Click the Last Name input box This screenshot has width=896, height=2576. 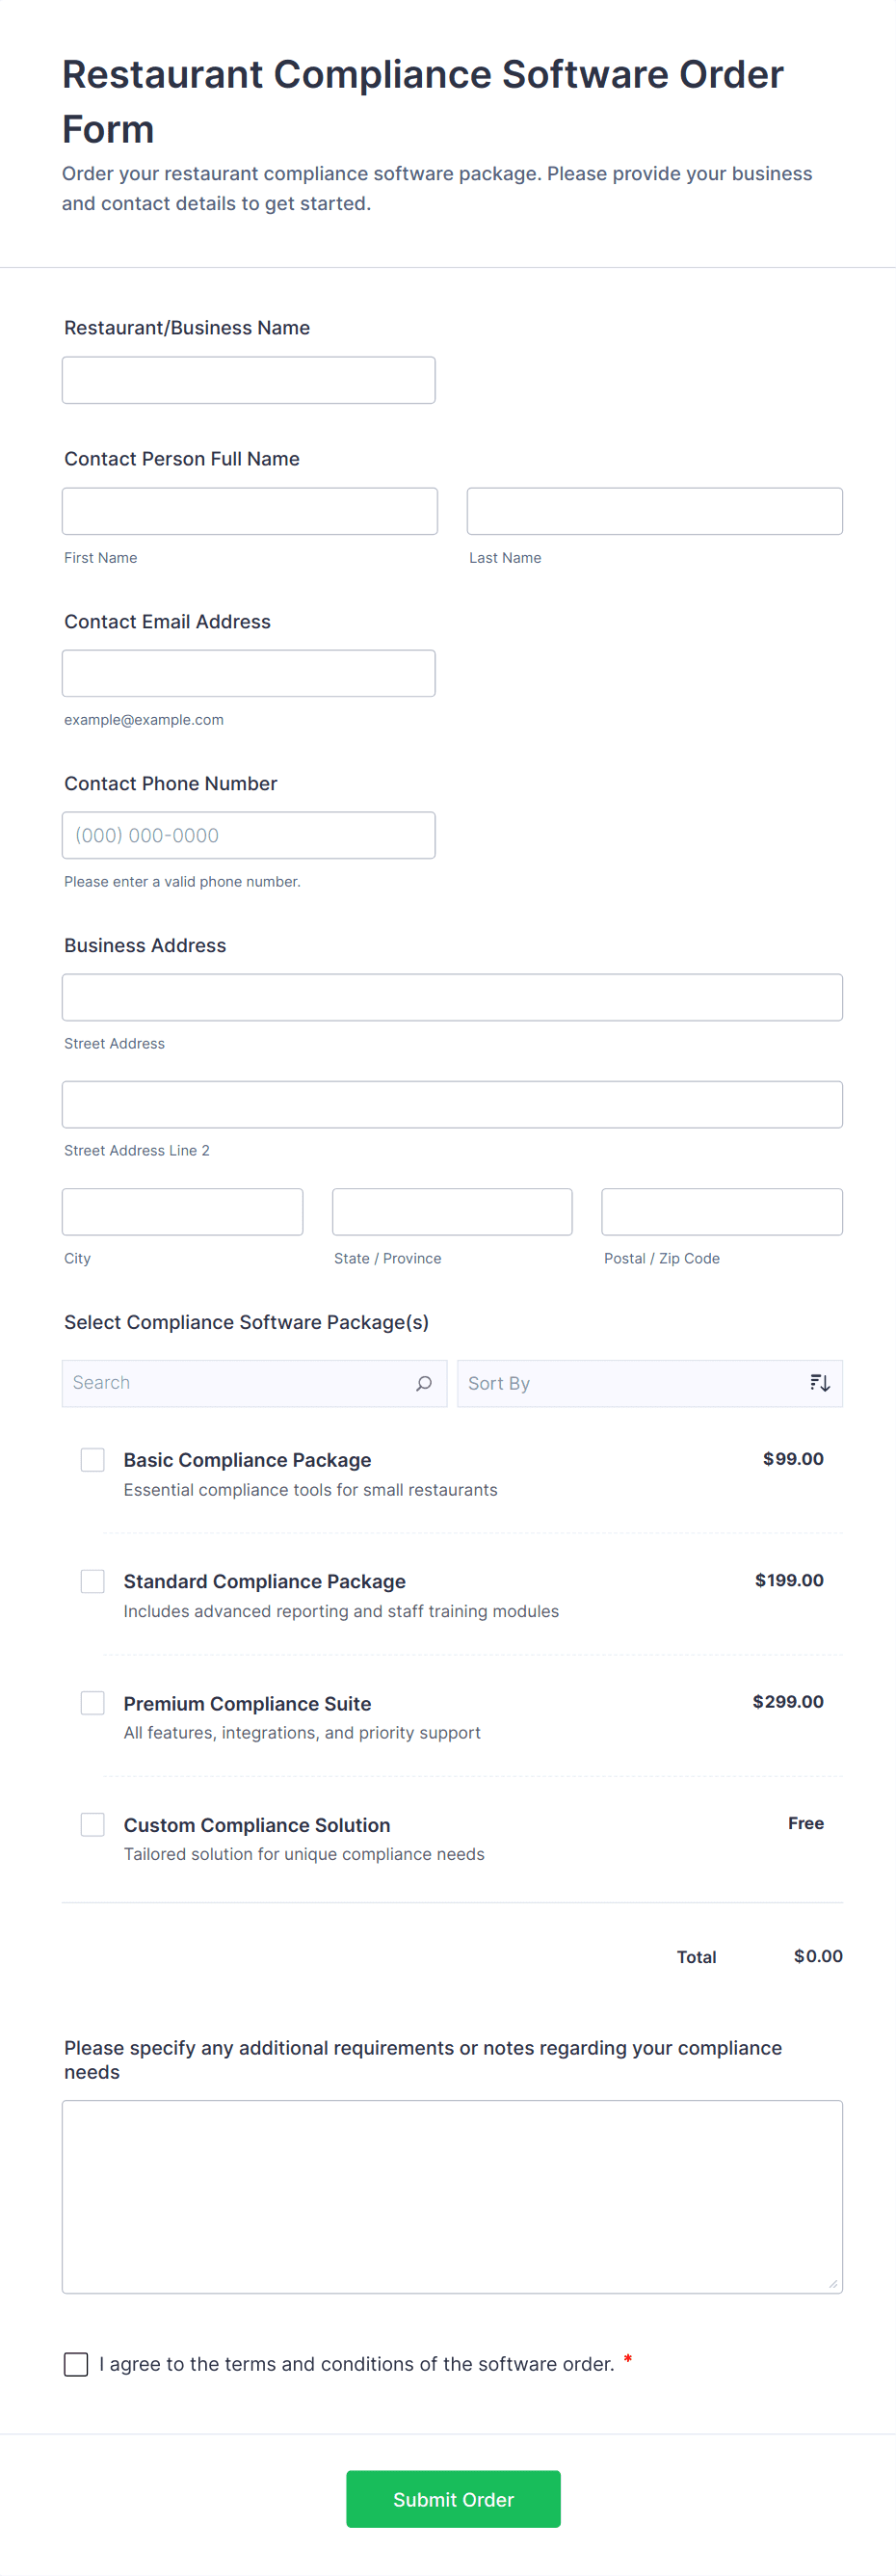(x=654, y=511)
